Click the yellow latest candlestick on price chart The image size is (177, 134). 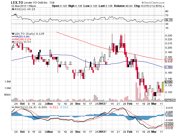pos(163,87)
